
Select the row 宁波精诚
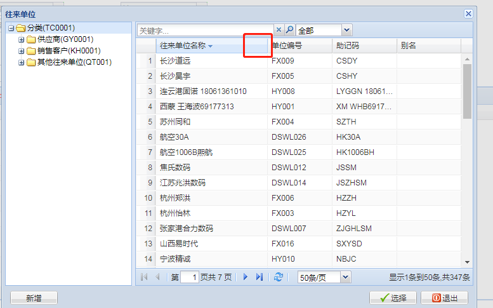pos(299,259)
